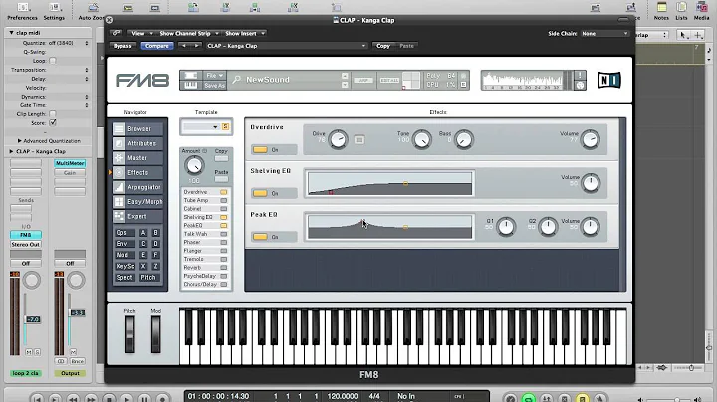The height and width of the screenshot is (402, 717).
Task: Click the FM8 logo
Action: pyautogui.click(x=142, y=80)
